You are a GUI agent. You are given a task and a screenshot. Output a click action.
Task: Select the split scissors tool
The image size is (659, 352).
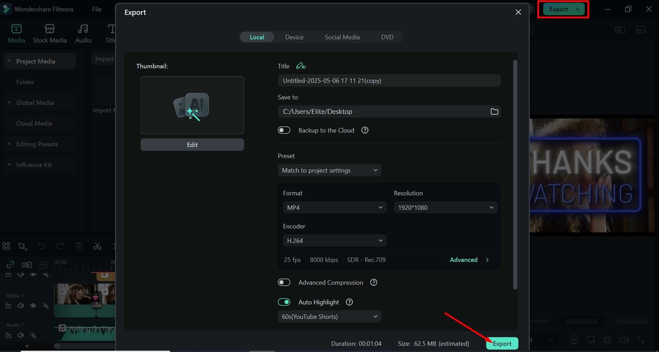pos(97,246)
